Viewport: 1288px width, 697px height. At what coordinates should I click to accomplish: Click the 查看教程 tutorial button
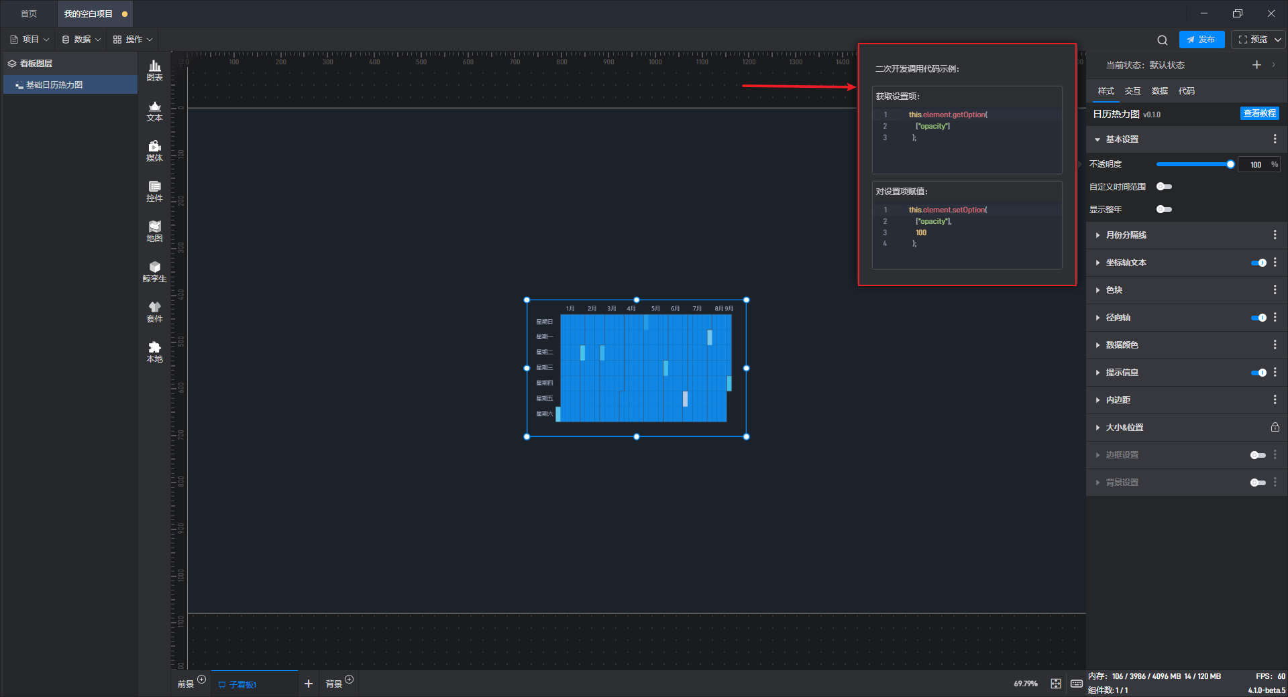point(1259,114)
